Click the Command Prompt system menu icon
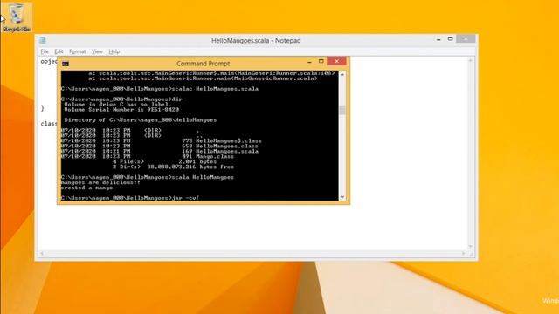 66,64
